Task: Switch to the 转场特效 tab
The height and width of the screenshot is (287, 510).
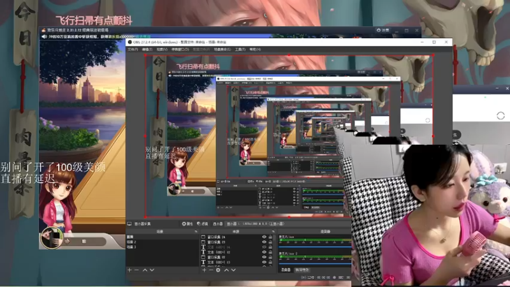Action: [302, 270]
